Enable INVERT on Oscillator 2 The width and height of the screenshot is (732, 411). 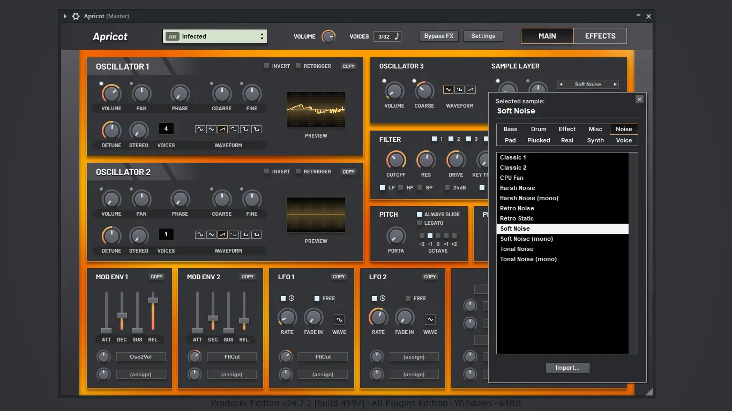click(267, 171)
